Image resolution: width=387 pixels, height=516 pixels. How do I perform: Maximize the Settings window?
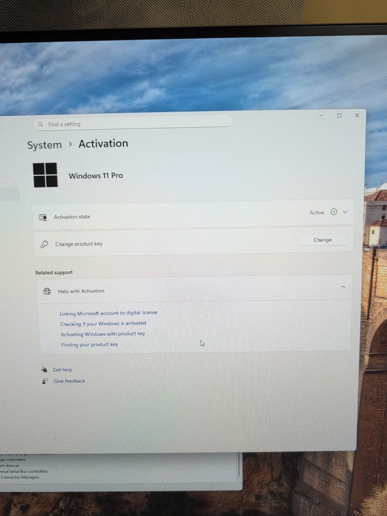click(339, 115)
